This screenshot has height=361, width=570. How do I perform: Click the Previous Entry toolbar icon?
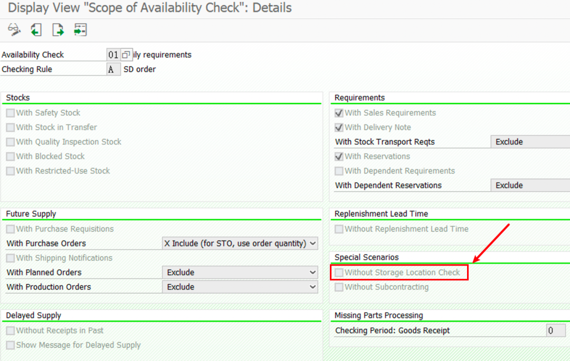[x=36, y=30]
